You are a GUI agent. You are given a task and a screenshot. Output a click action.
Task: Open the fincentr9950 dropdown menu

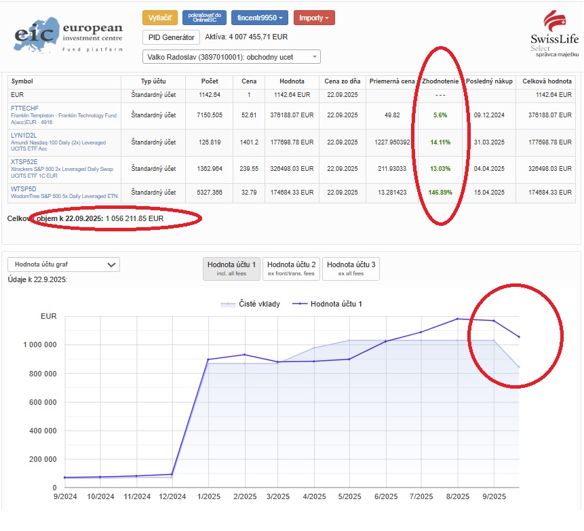(x=260, y=18)
